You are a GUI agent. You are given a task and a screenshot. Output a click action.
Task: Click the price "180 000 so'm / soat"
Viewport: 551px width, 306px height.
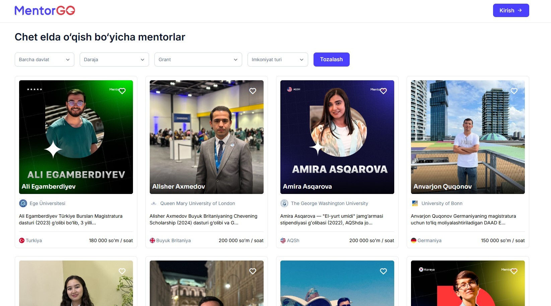tap(111, 240)
